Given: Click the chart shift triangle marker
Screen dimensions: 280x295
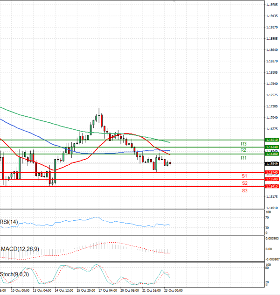Looking at the screenshot, I should pyautogui.click(x=175, y=2).
